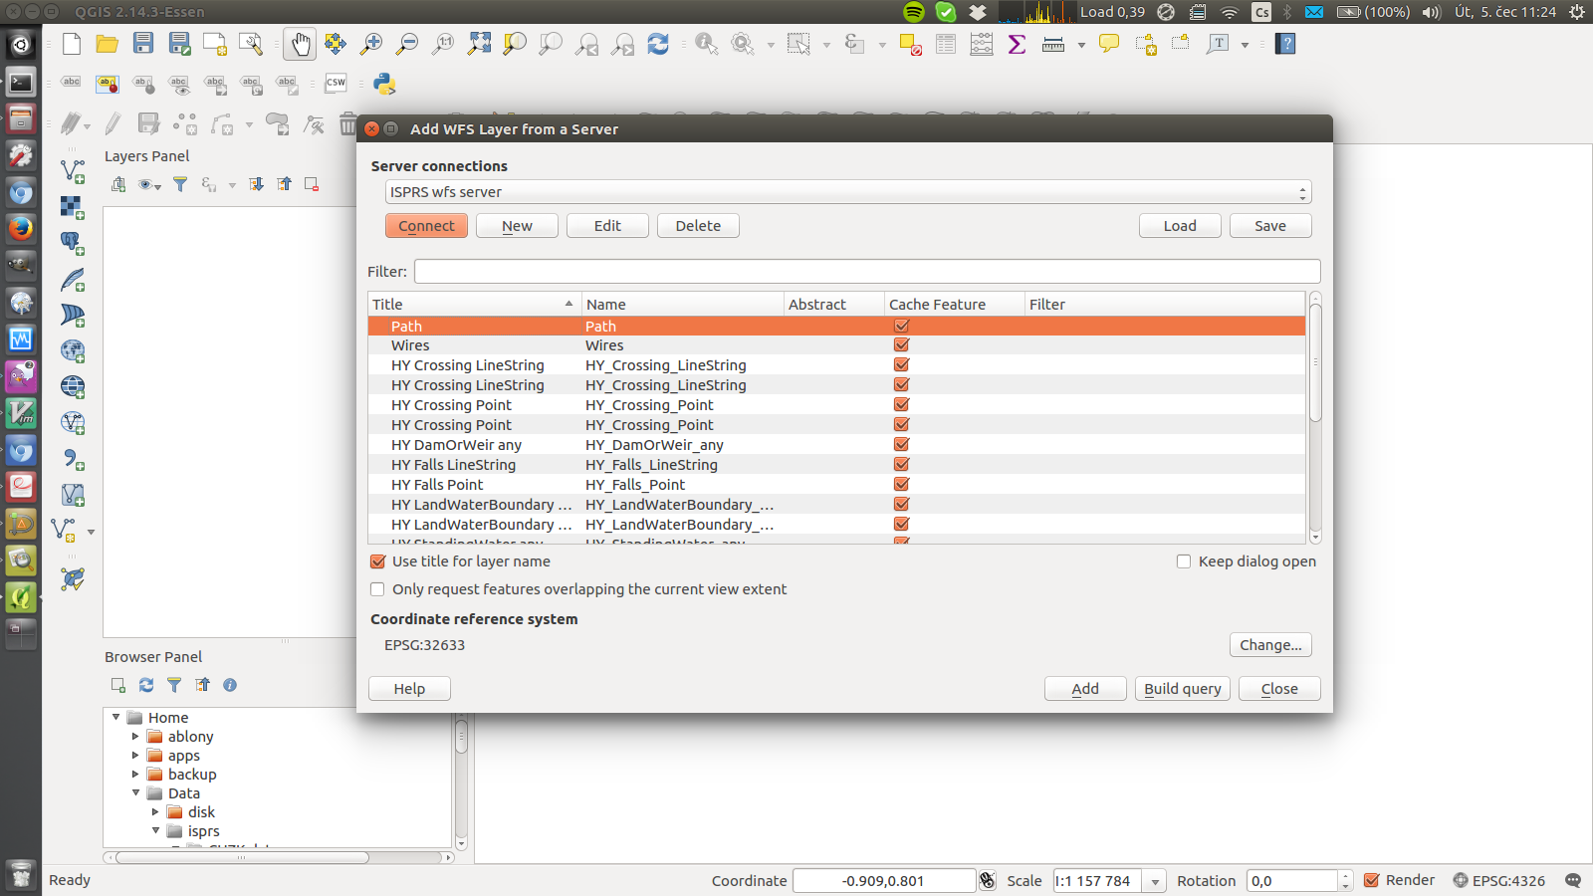This screenshot has height=896, width=1593.
Task: Click the Load connections button
Action: pos(1180,226)
